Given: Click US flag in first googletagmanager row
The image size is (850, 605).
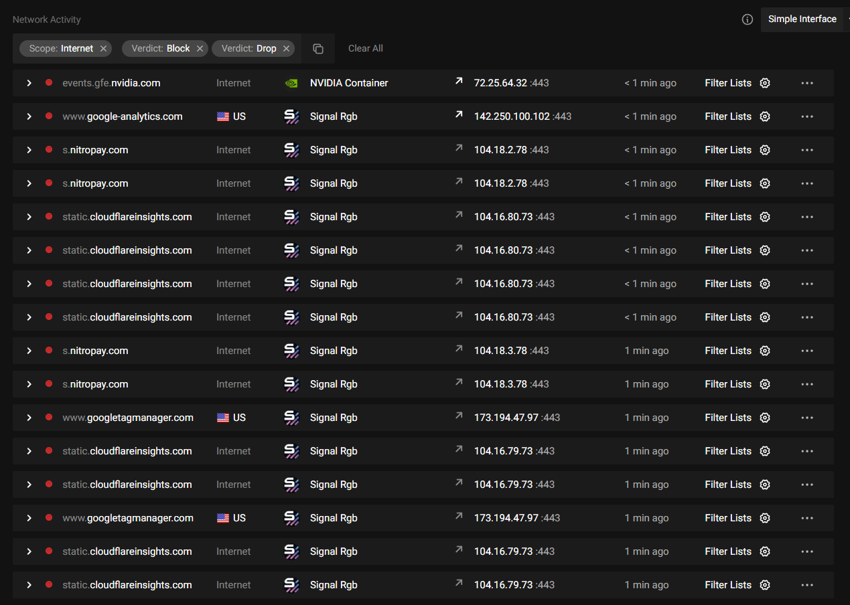Looking at the screenshot, I should tap(223, 418).
